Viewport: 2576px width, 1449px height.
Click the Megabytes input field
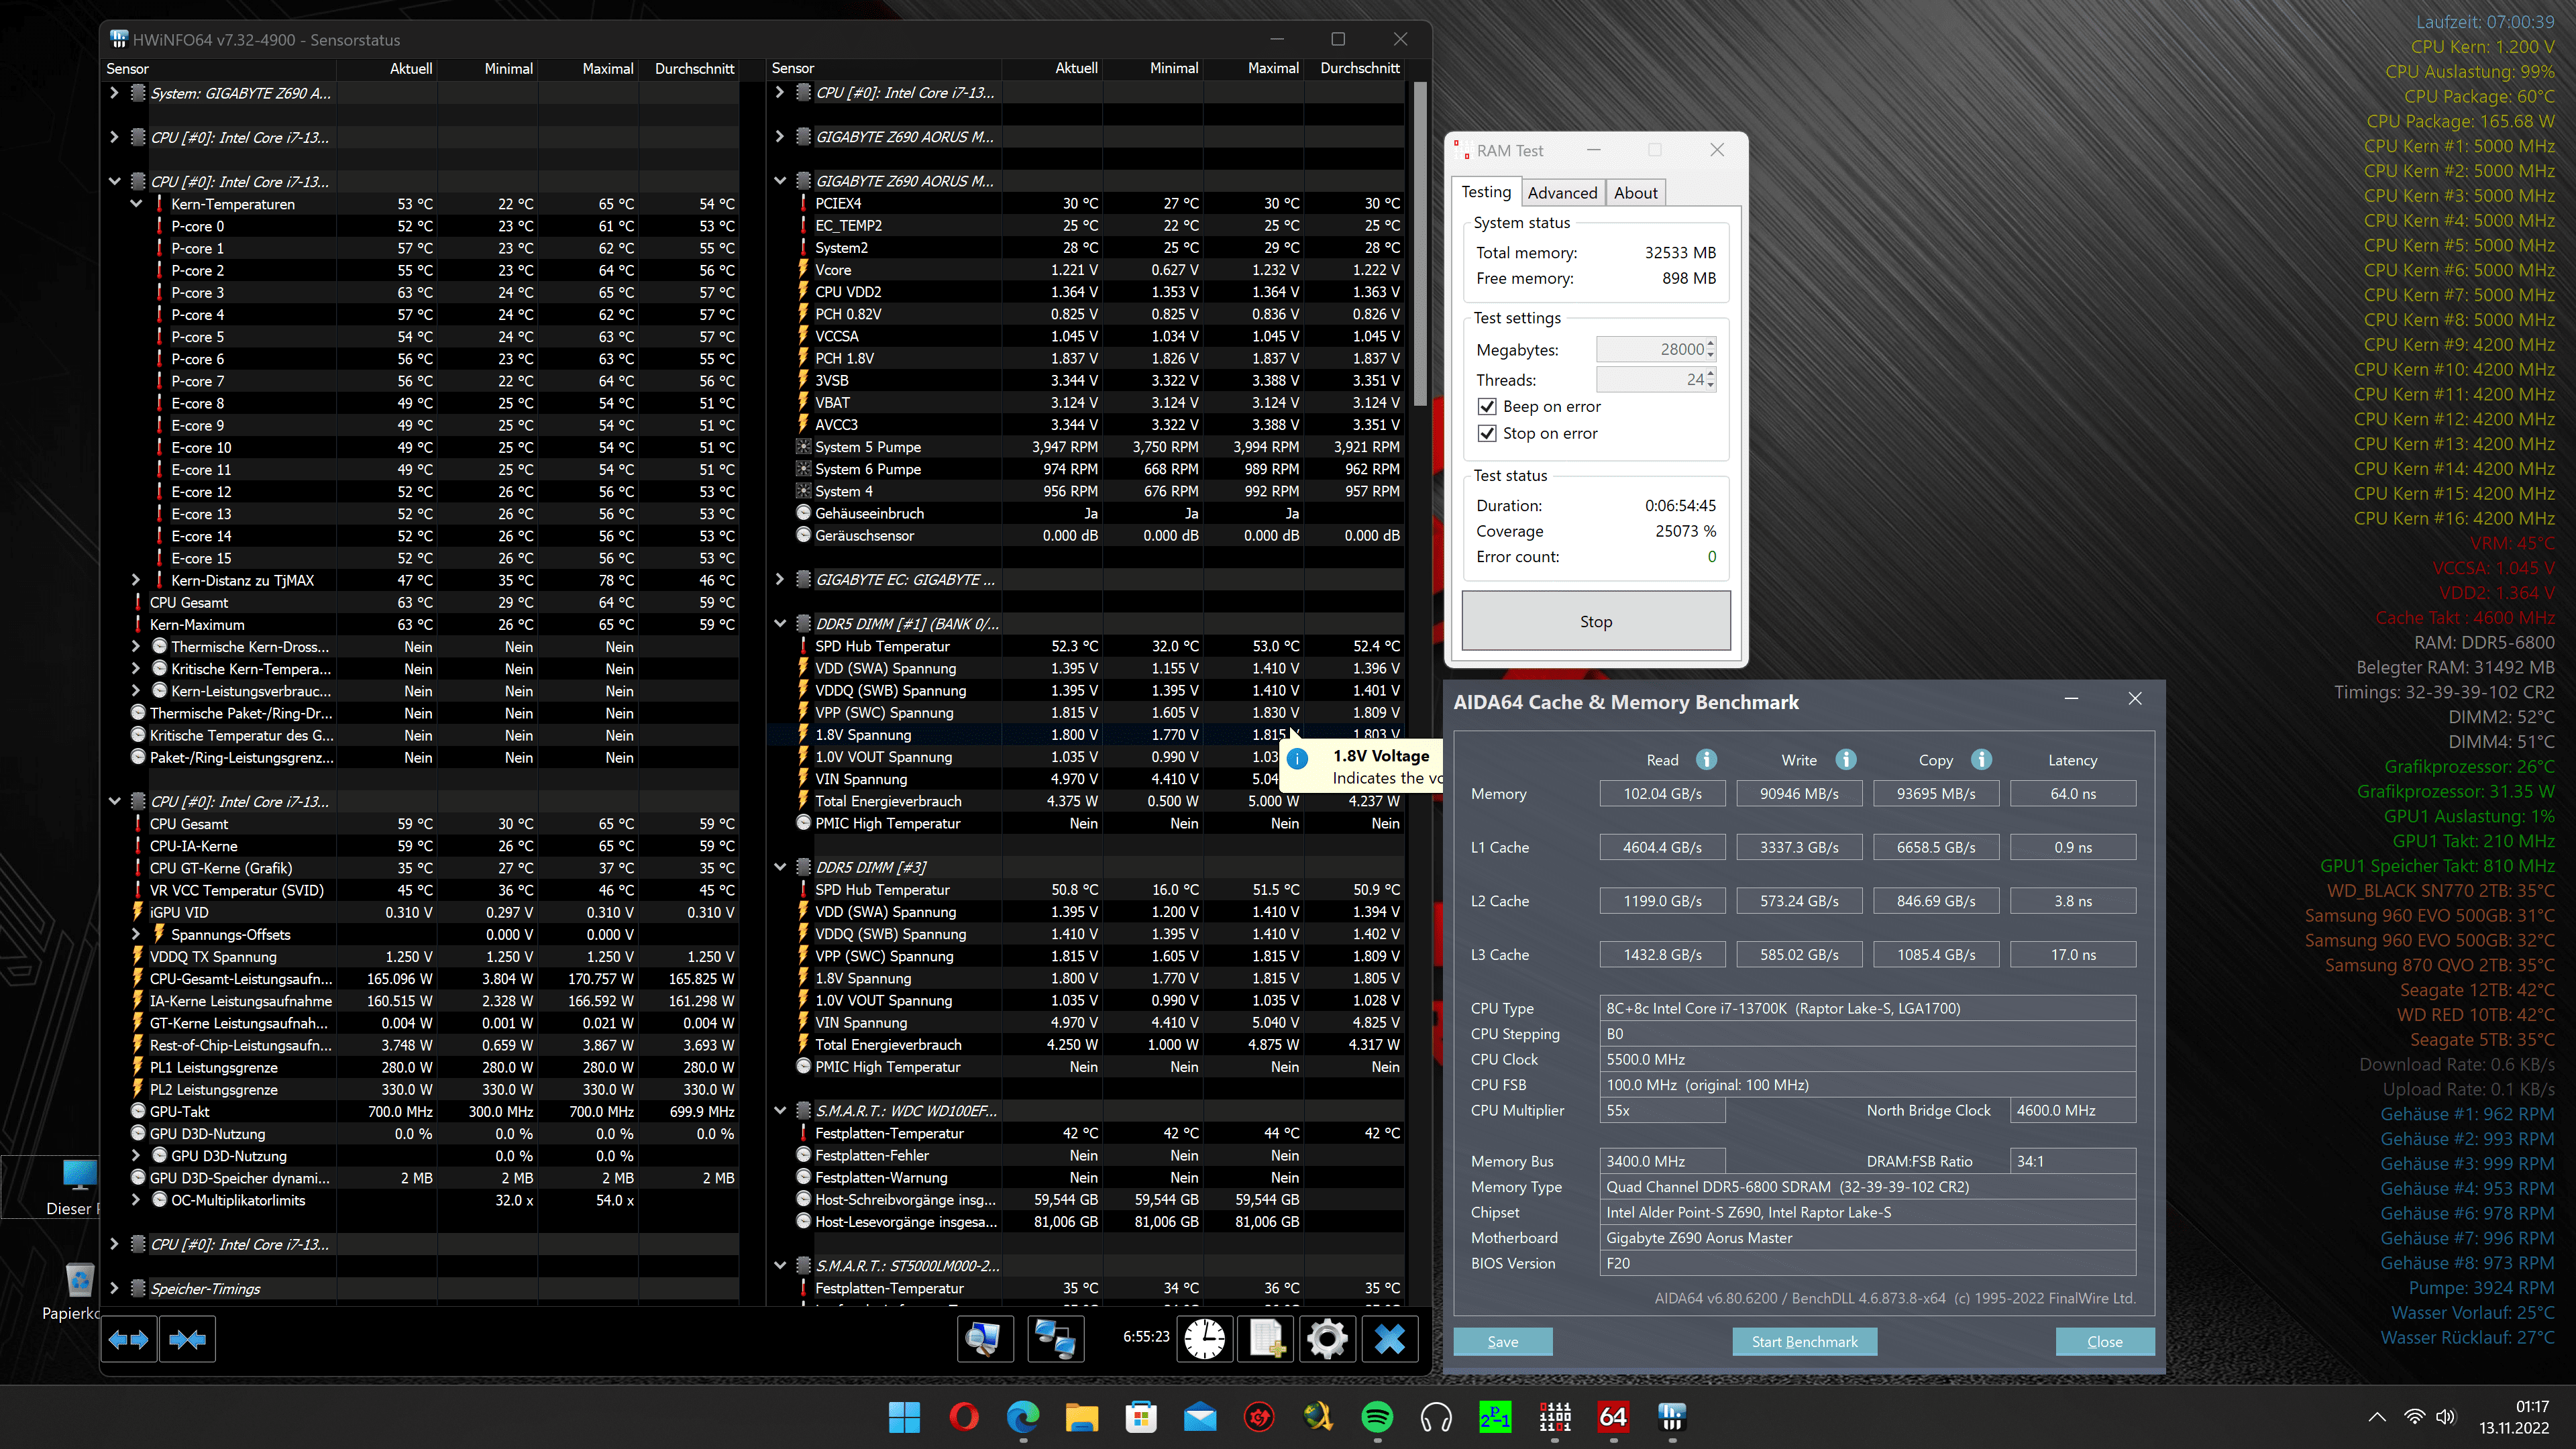pos(1650,349)
